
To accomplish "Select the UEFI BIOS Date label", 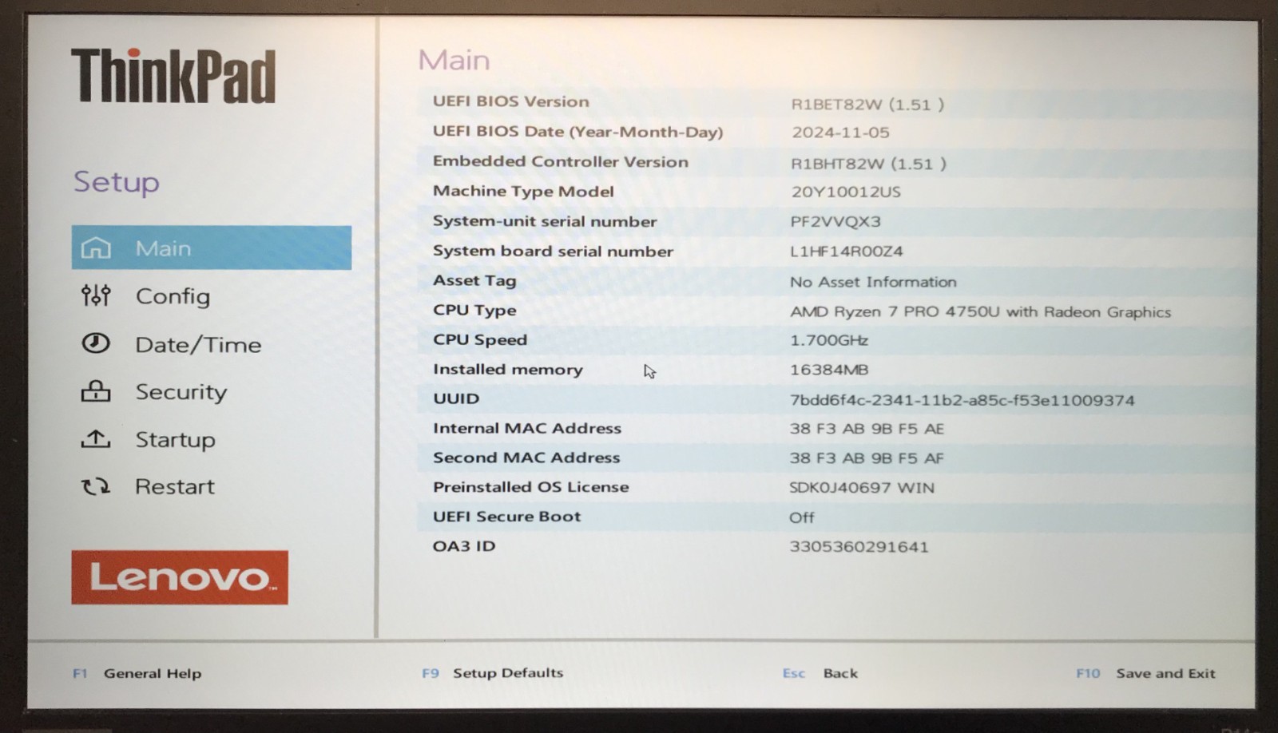I will point(577,132).
